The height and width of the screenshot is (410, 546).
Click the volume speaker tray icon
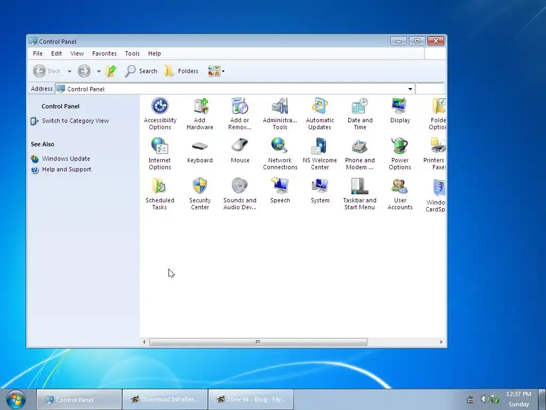pos(484,399)
